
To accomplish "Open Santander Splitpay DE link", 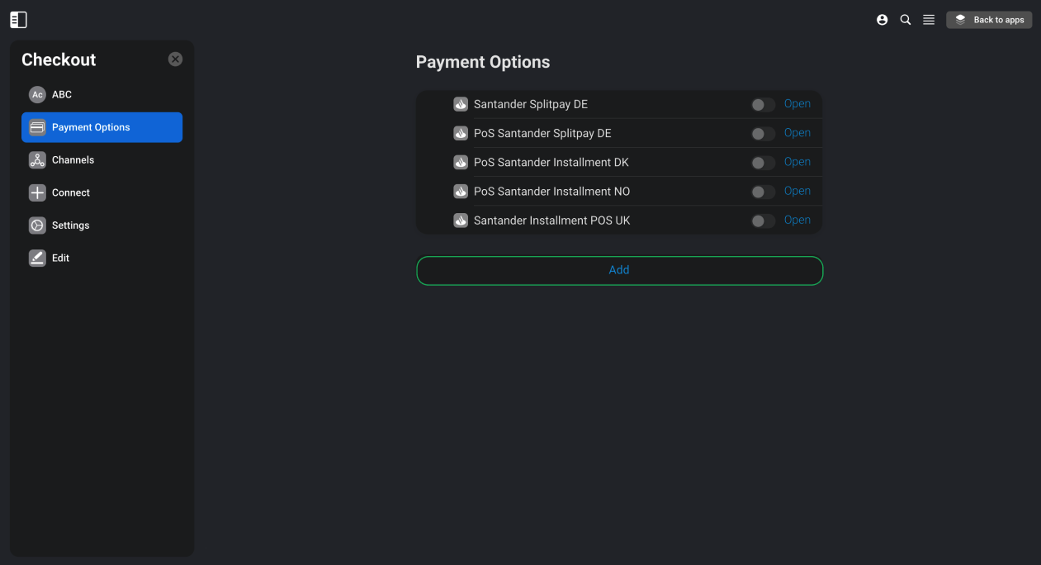I will click(797, 104).
